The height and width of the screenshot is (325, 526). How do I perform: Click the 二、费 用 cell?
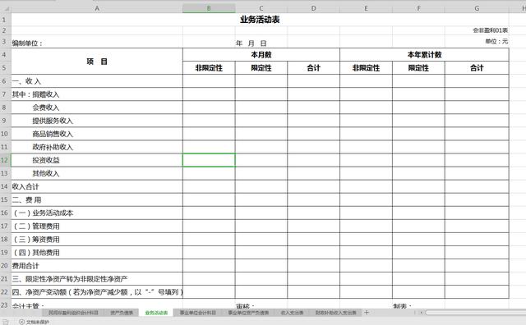(x=97, y=199)
